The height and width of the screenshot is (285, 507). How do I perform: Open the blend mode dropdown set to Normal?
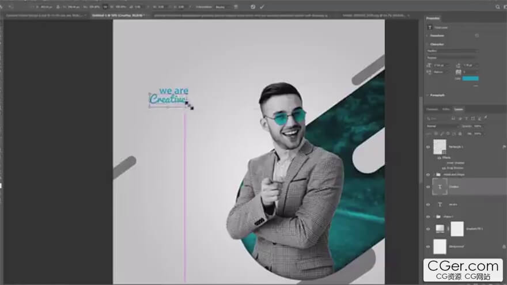[x=441, y=126]
